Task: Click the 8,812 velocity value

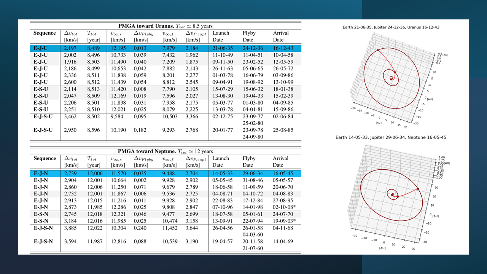Action: pos(169,82)
